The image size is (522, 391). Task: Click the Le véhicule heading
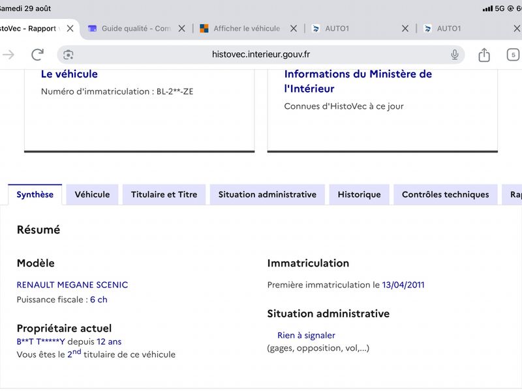[69, 74]
